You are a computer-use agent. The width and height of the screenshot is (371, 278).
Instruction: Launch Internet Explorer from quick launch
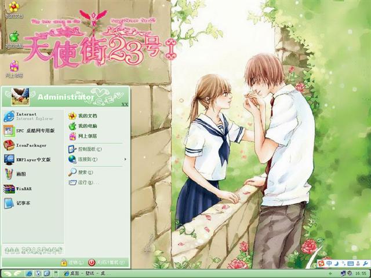click(x=29, y=273)
